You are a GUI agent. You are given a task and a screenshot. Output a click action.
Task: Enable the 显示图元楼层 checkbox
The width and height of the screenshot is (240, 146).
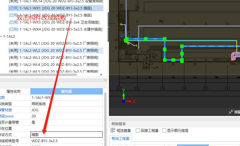point(164,130)
